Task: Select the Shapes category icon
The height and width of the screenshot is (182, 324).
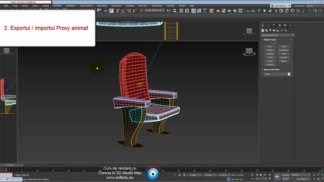Action: [x=267, y=30]
